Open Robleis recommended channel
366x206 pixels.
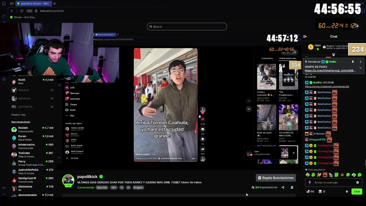coord(32,130)
